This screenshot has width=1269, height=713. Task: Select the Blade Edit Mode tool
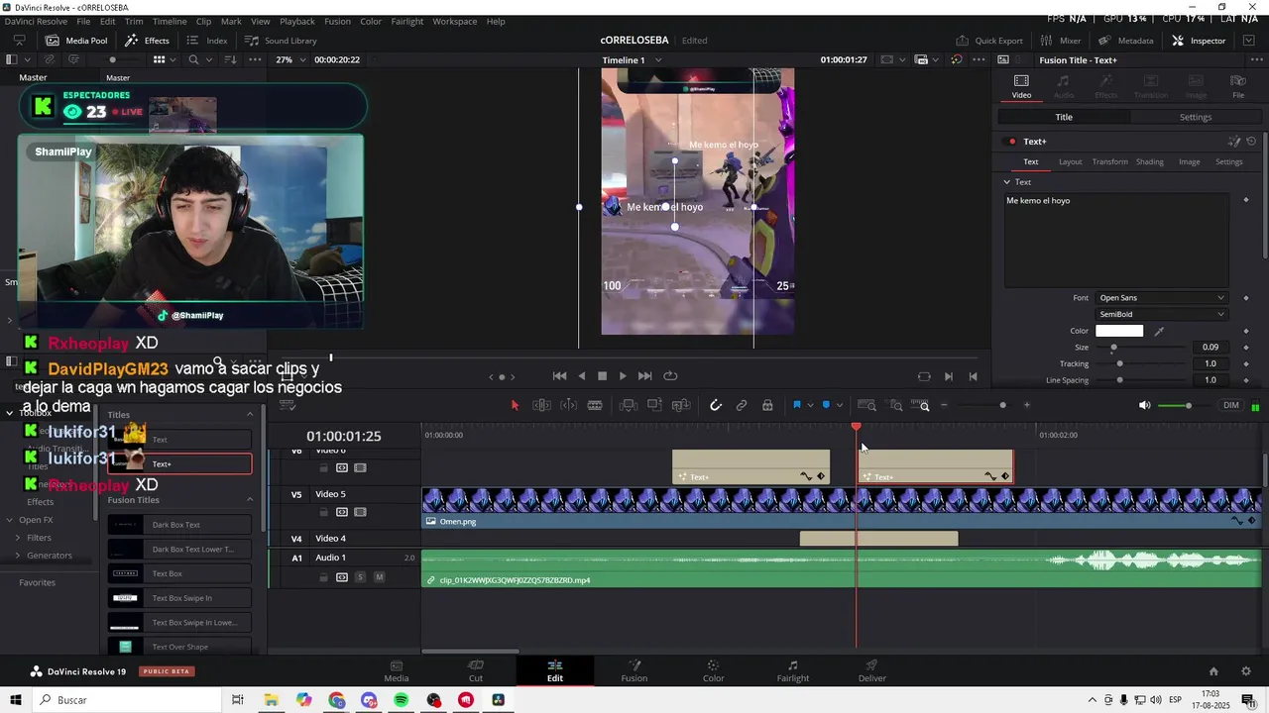point(595,405)
